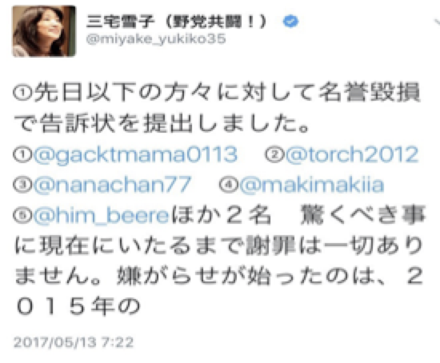
Task: Click the circled ① before @gacktmama0113
Action: [23, 155]
